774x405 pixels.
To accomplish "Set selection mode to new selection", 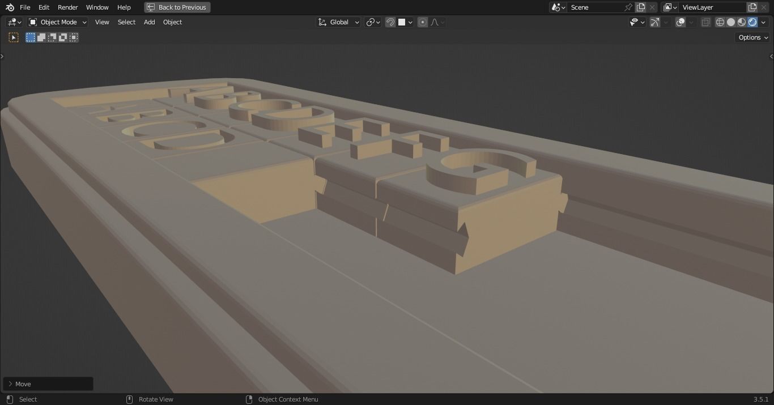I will (31, 37).
